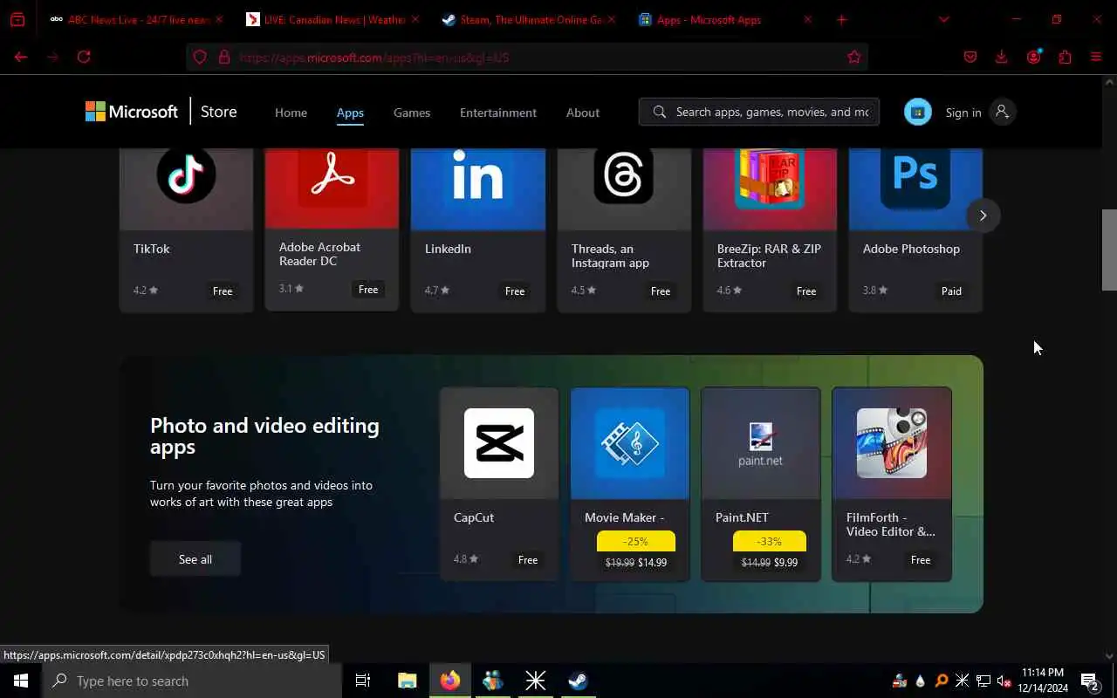Viewport: 1117px width, 698px height.
Task: Open Task View on the taskbar
Action: click(x=363, y=681)
